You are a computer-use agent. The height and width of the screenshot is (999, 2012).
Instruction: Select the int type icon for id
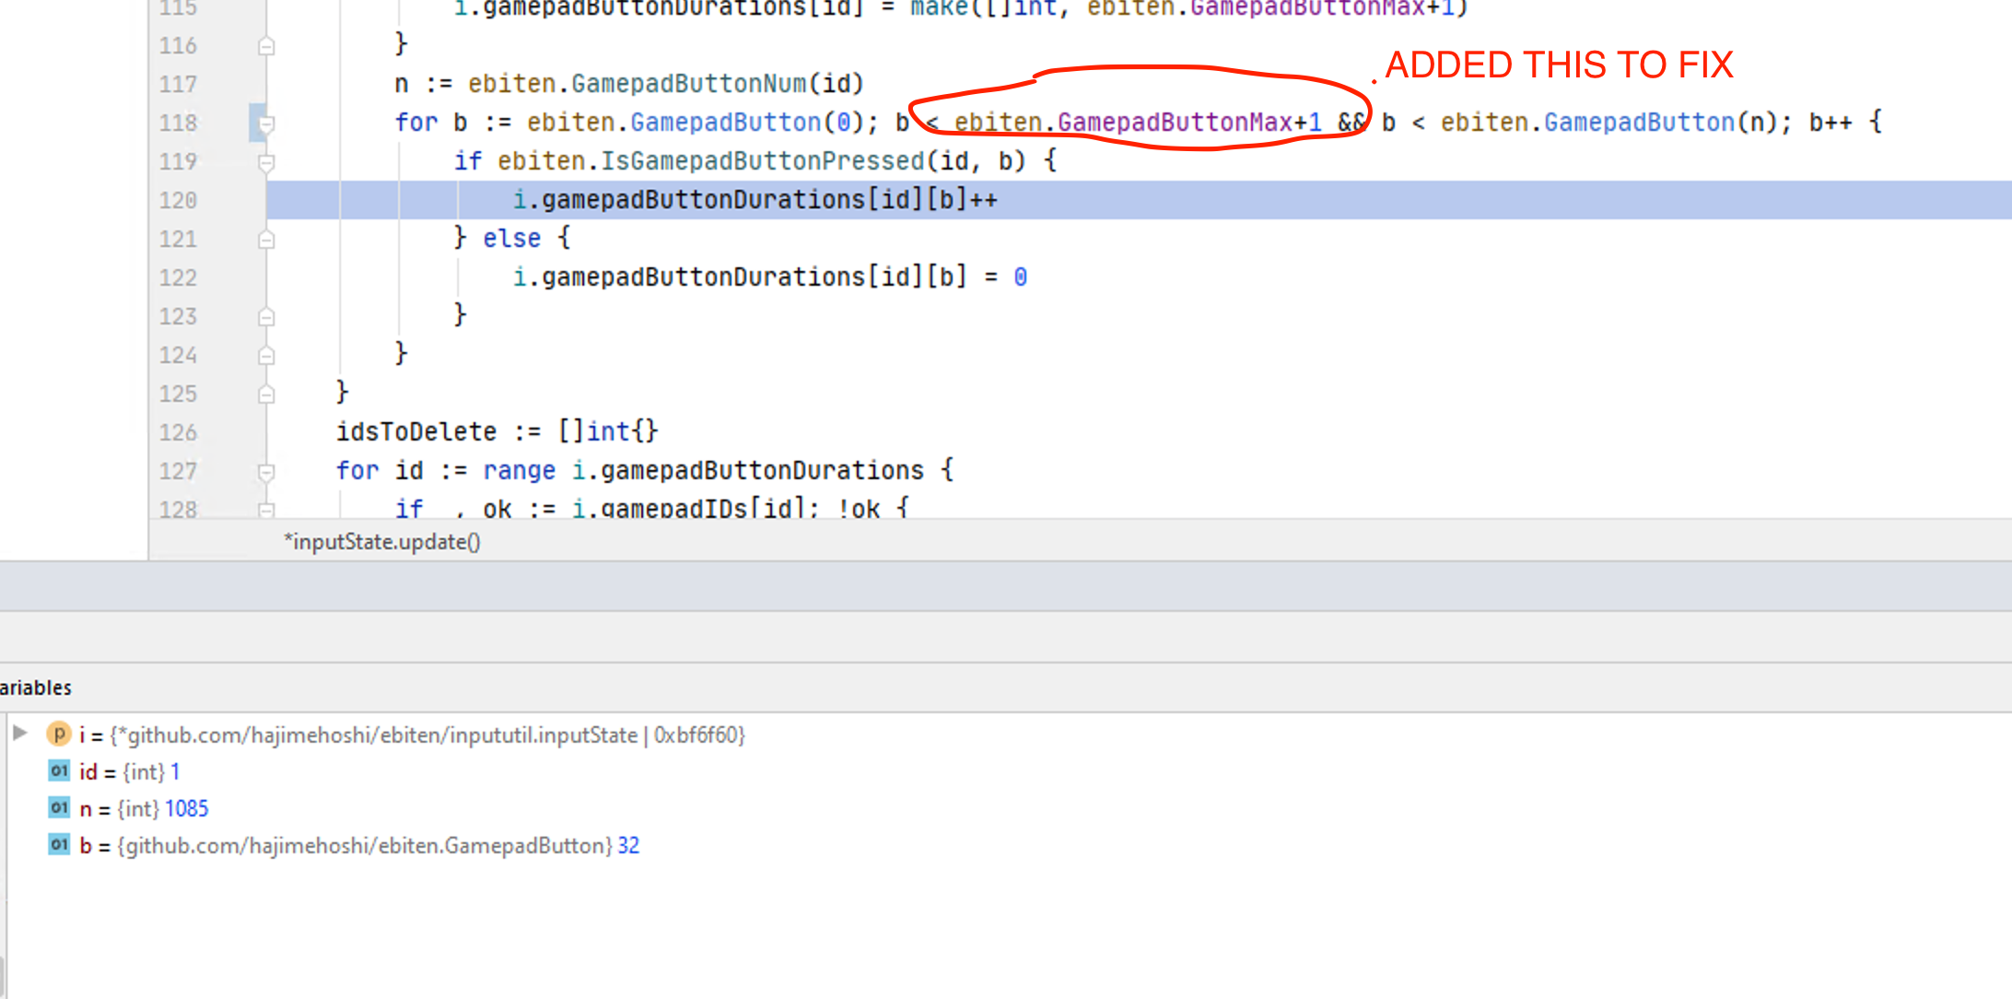tap(59, 770)
